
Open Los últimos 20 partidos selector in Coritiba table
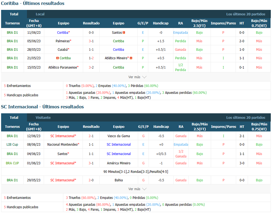click(x=246, y=14)
